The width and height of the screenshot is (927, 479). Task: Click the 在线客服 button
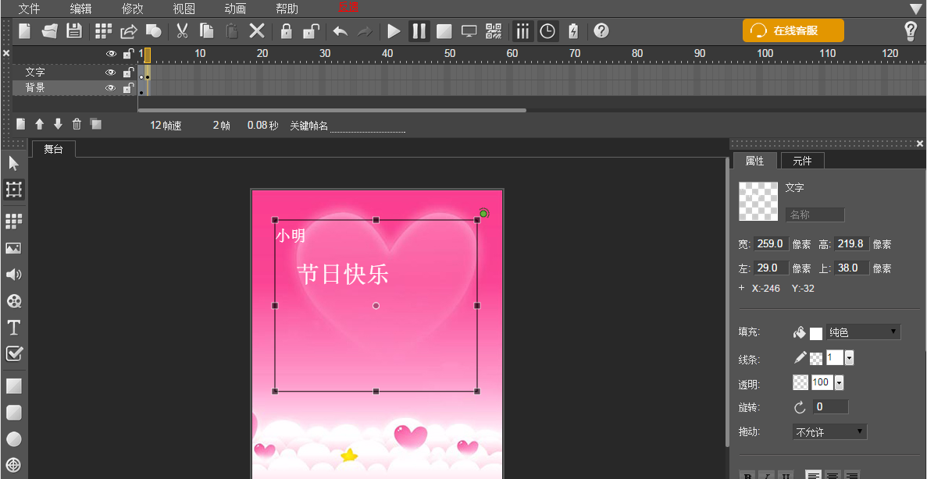(793, 31)
